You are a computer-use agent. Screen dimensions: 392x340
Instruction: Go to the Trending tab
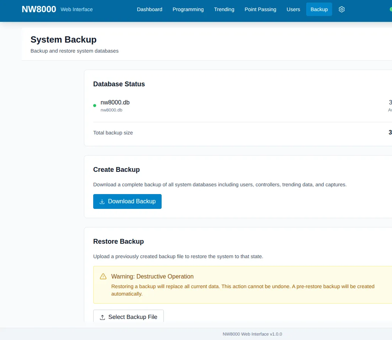coord(224,9)
